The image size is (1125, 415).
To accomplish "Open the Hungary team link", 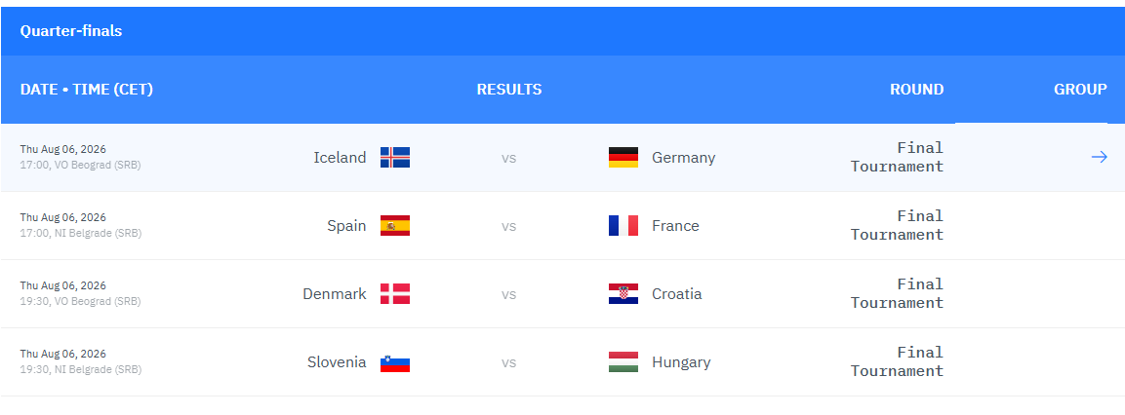I will 681,362.
